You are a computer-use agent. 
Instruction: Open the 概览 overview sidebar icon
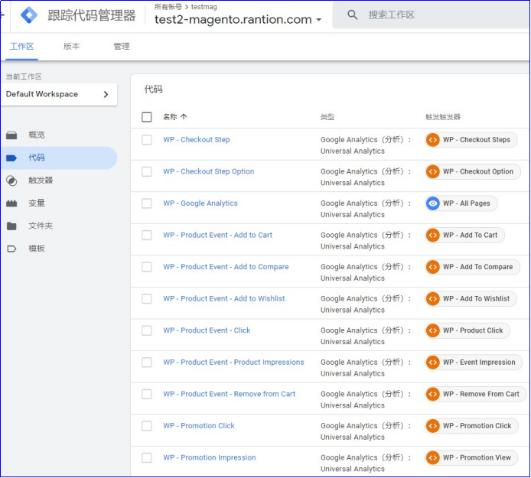(11, 135)
